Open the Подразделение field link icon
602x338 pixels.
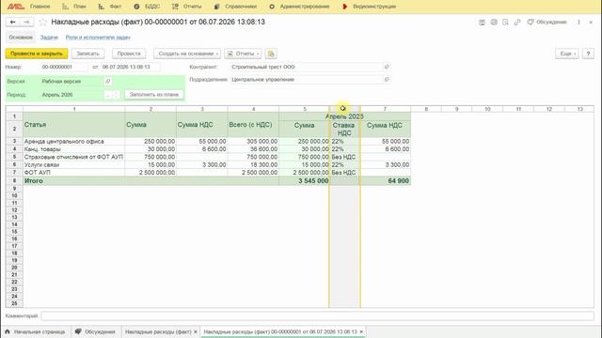[387, 79]
